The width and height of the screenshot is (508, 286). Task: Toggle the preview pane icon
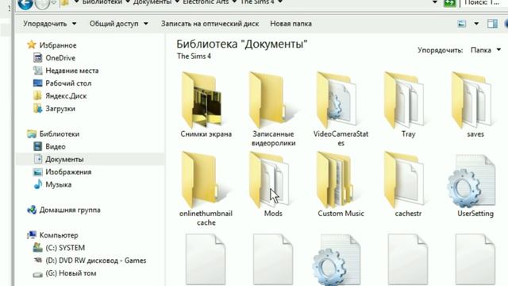coord(492,24)
